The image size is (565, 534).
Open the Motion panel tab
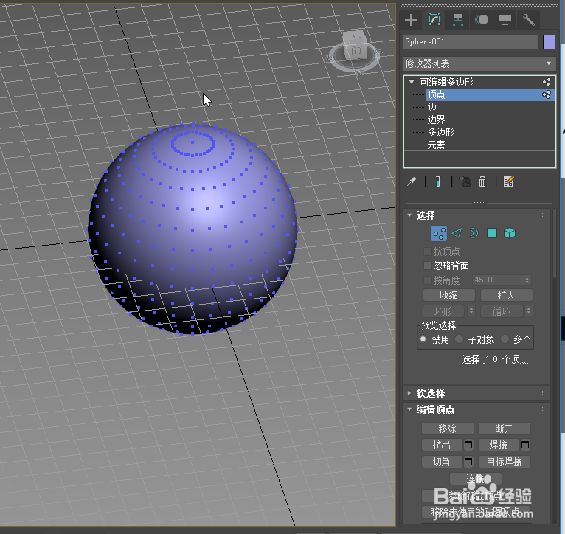(482, 20)
